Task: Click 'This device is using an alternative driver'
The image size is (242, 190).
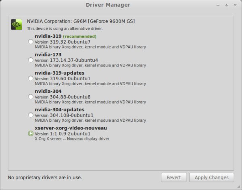Action: click(65, 29)
